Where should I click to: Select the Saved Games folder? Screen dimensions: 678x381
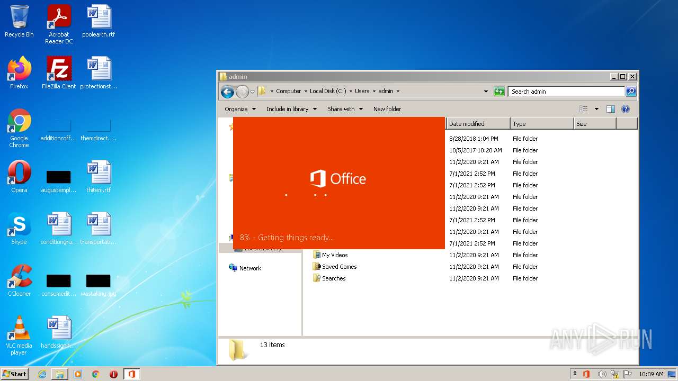(x=334, y=267)
